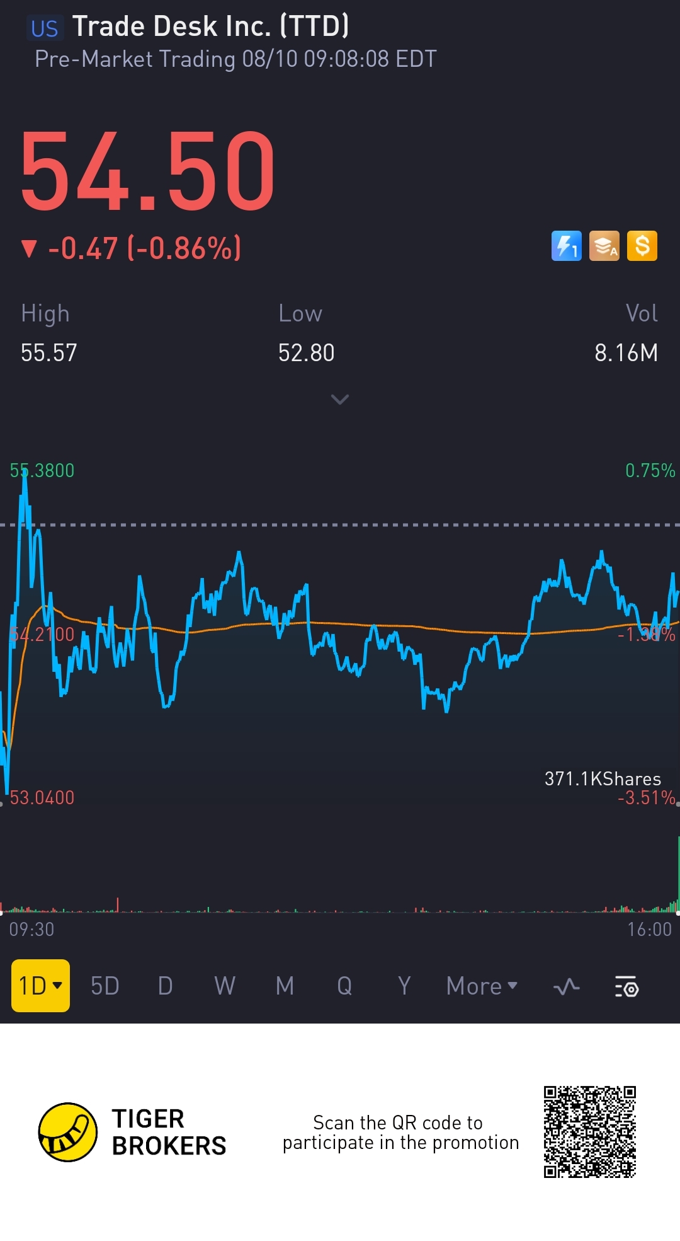The height and width of the screenshot is (1241, 680).
Task: Tap the High value 55.57
Action: pos(48,353)
